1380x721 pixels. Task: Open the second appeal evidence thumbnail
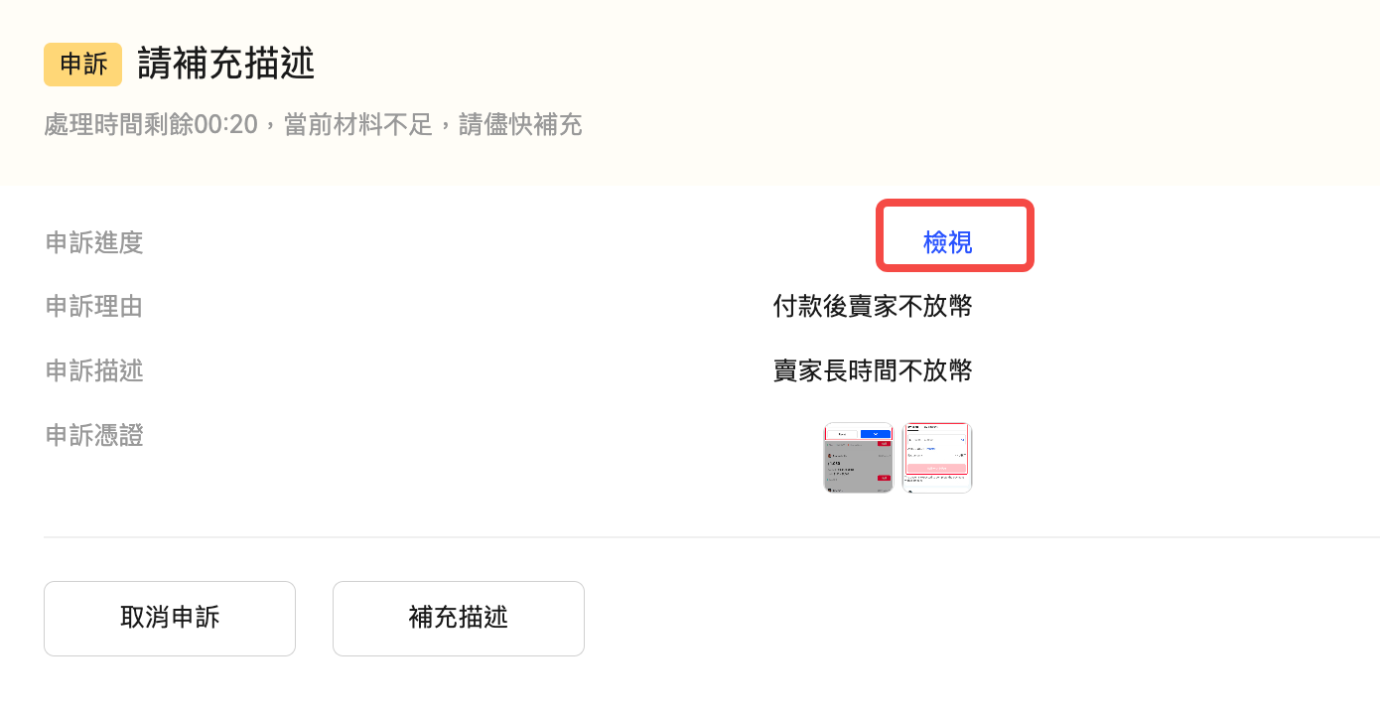click(x=937, y=458)
